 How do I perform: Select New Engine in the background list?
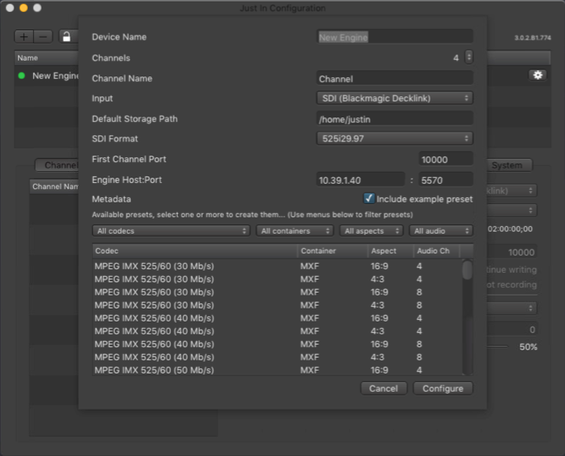47,76
